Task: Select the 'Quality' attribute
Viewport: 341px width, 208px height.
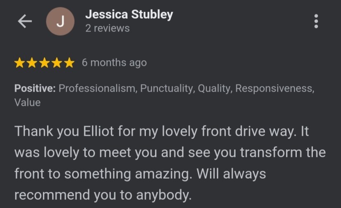Action: pyautogui.click(x=214, y=88)
